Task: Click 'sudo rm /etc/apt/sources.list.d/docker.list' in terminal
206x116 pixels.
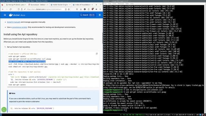Action: 144,90
